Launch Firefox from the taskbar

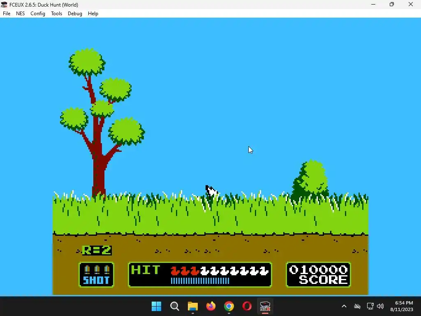[x=211, y=306]
